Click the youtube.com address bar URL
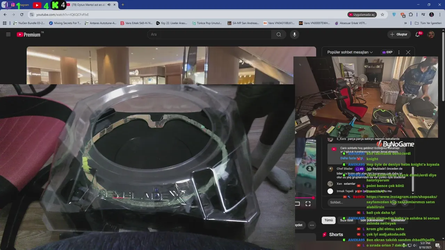 [63, 15]
